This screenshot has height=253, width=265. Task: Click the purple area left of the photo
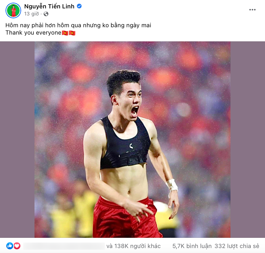pos(17,139)
